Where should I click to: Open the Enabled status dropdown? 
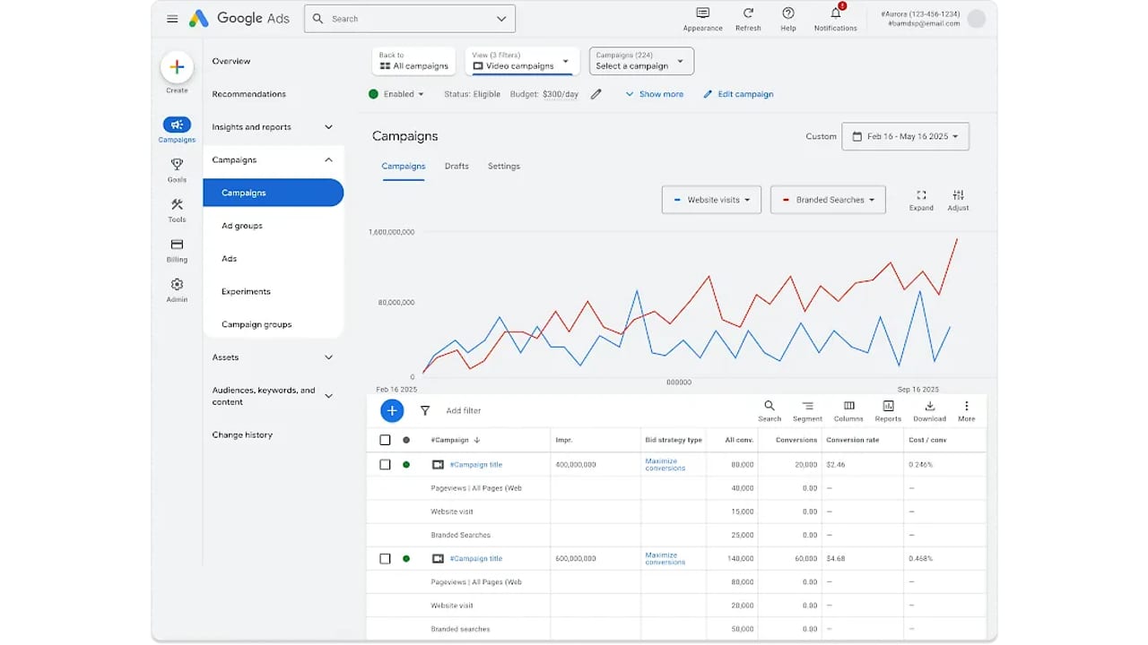click(396, 94)
